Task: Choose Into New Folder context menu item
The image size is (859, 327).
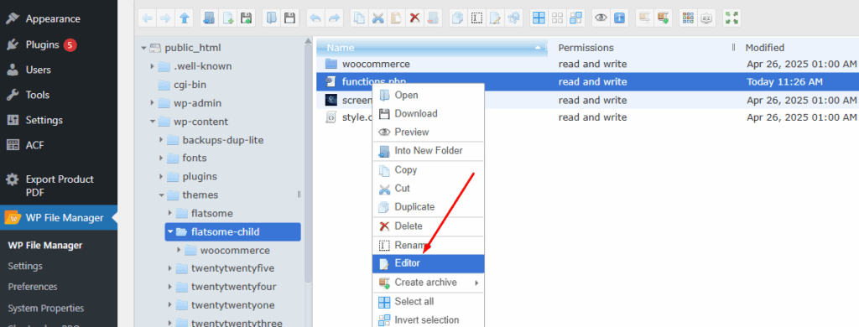Action: click(x=429, y=151)
